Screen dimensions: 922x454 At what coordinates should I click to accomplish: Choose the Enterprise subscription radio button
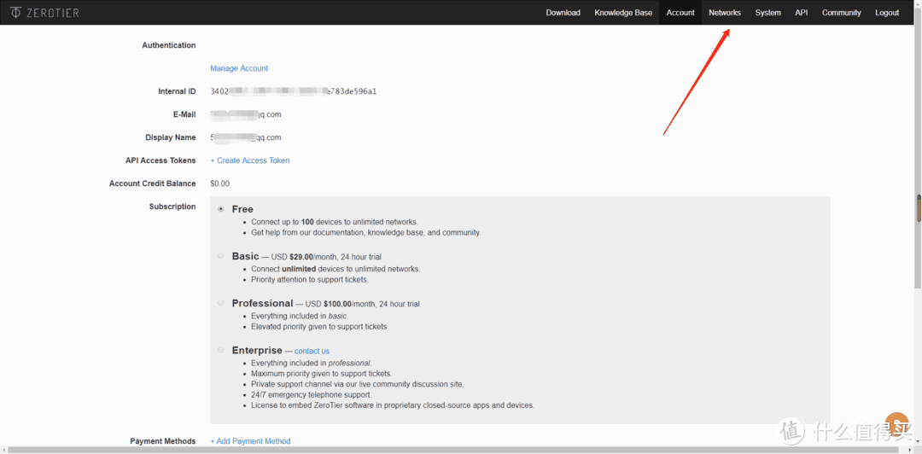(x=221, y=350)
